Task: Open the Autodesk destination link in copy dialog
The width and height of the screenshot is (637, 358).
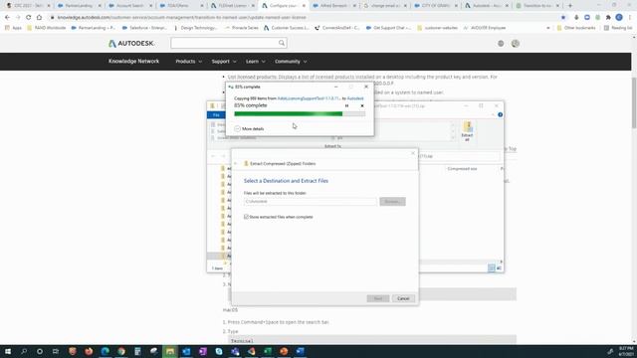Action: pos(355,98)
